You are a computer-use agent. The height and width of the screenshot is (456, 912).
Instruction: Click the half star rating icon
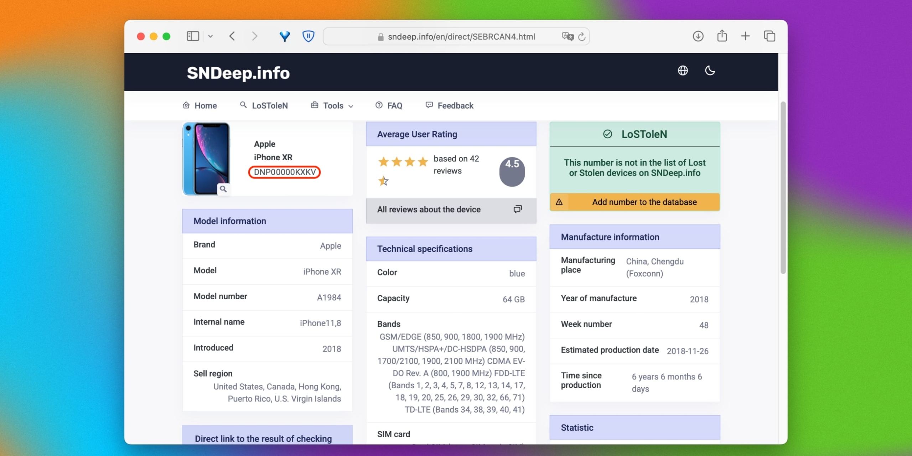coord(383,181)
